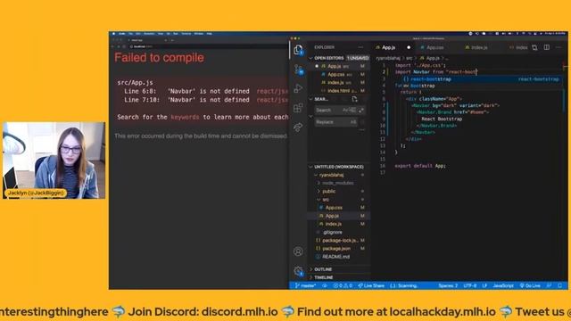
Task: Collapse the ryanxblahaj root folder
Action: click(331, 175)
